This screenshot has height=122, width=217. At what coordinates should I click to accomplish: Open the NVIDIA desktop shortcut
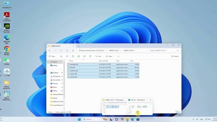point(7,28)
